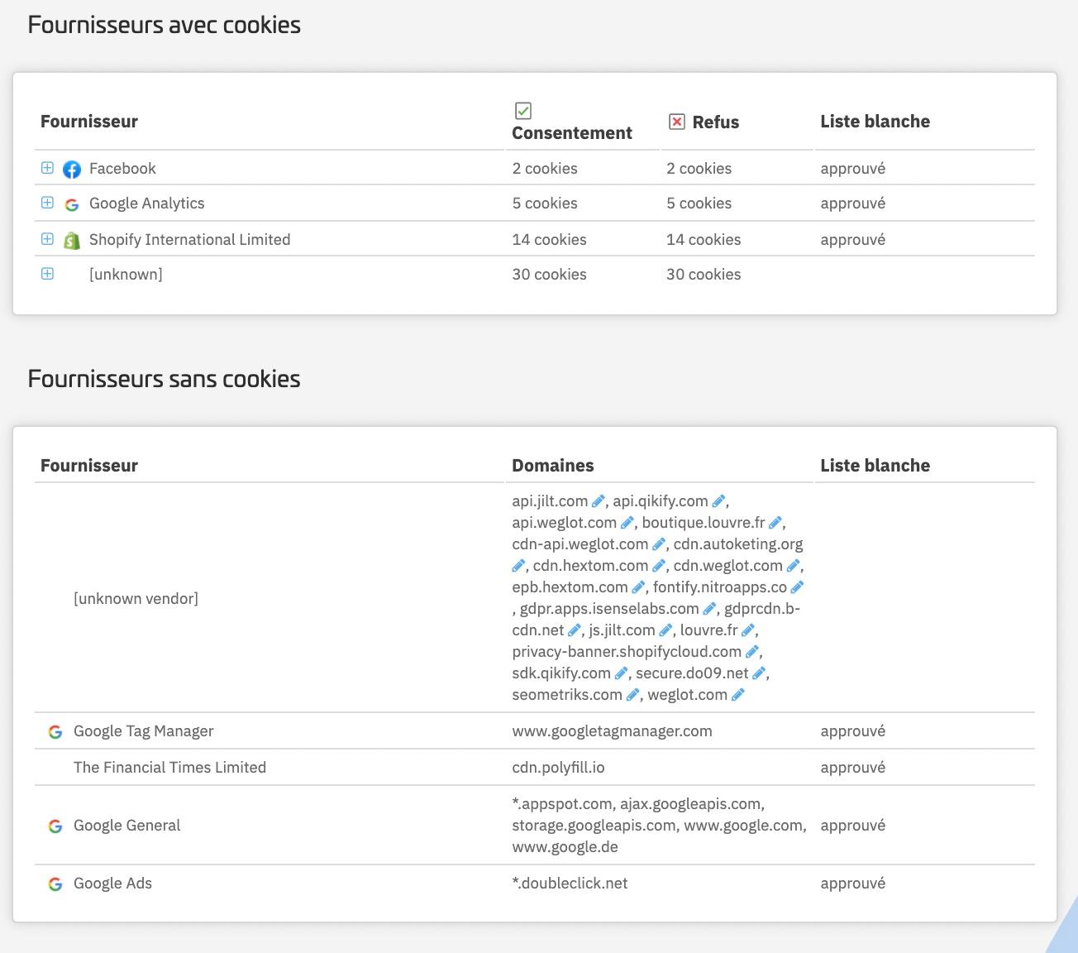This screenshot has width=1078, height=953.
Task: Click the Google General logo icon
Action: [55, 826]
